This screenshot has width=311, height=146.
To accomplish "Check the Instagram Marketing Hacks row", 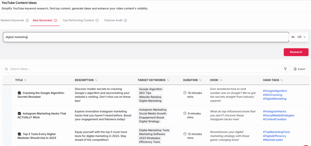I will (x=7, y=115).
